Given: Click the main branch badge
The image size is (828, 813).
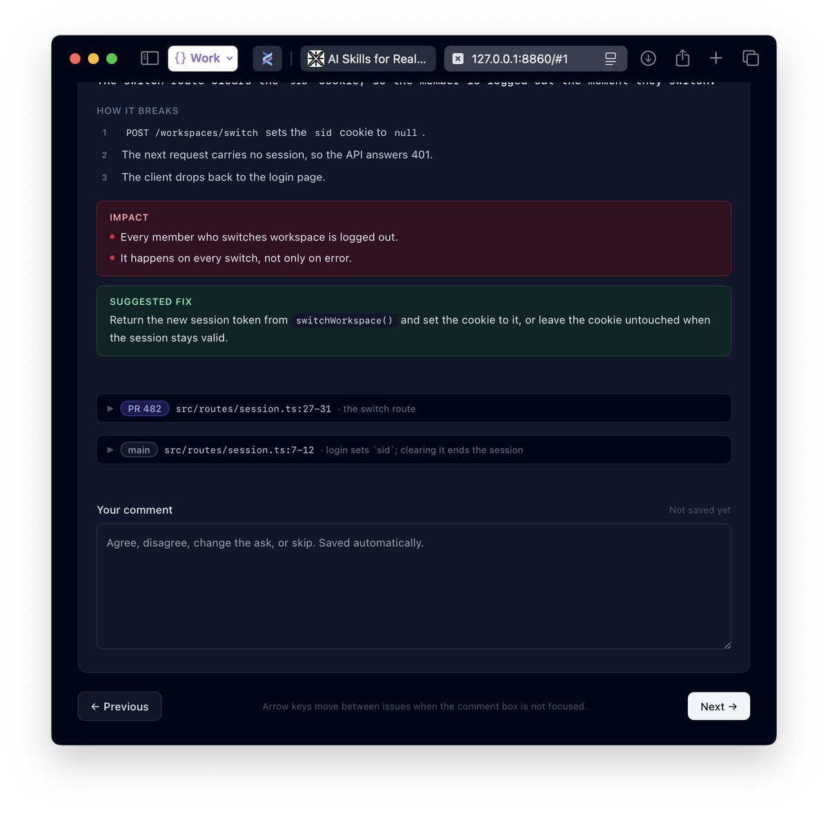Looking at the screenshot, I should (139, 450).
